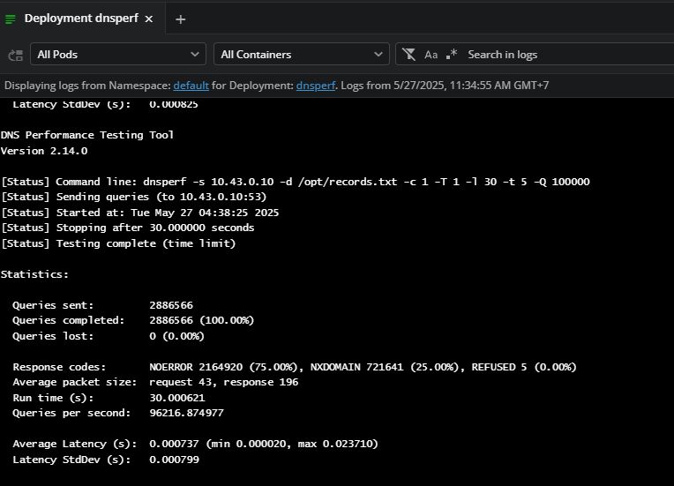The height and width of the screenshot is (486, 674).
Task: Click the top Latency StdDev value 0.000825
Action: (x=174, y=104)
